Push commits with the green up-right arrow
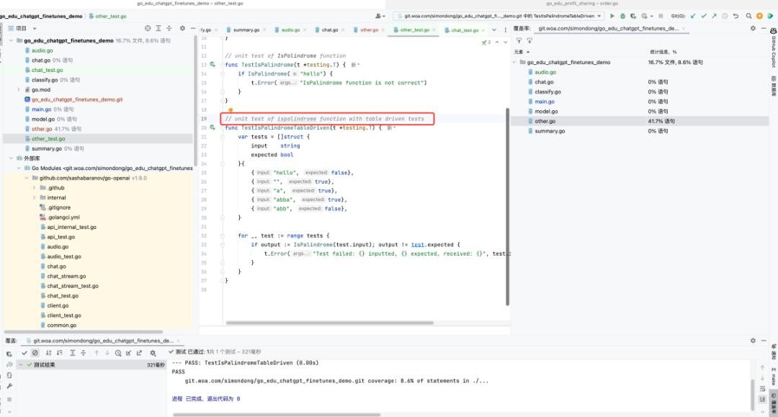The image size is (778, 417). (x=714, y=16)
